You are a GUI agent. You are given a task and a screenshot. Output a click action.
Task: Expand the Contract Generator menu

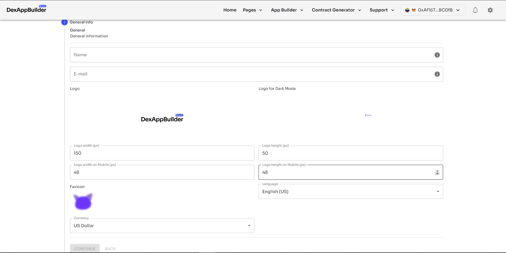[x=336, y=10]
